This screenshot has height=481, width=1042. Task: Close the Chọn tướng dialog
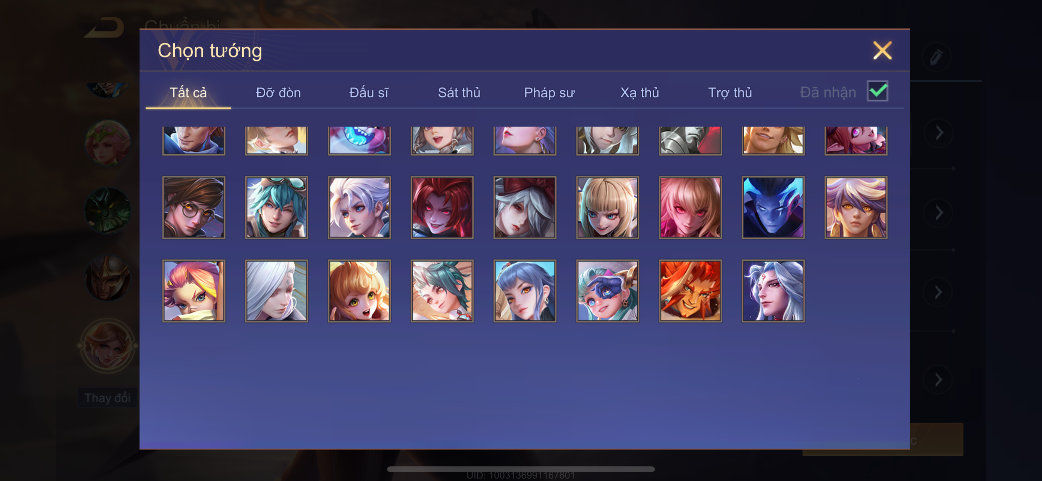click(x=882, y=51)
